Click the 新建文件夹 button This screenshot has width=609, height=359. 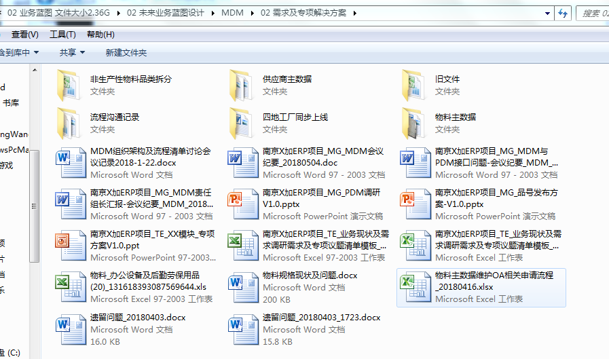[126, 52]
